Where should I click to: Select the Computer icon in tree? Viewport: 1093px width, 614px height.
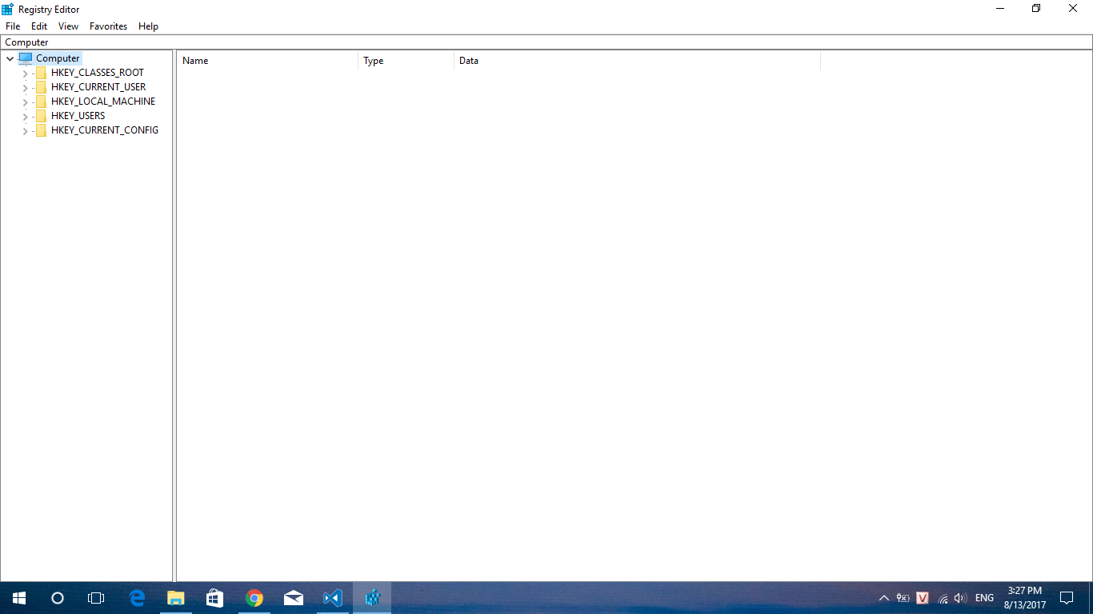[x=26, y=58]
